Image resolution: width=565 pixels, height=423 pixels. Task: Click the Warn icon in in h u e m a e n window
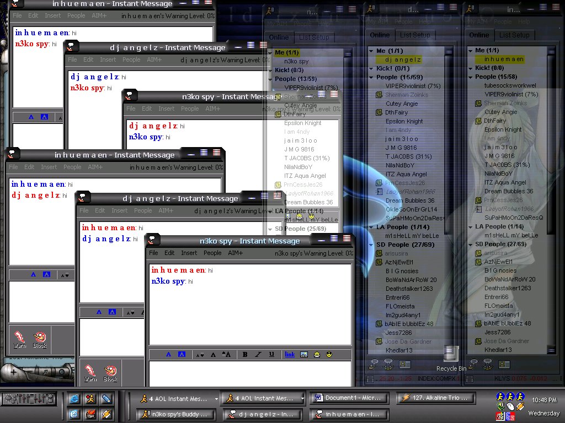point(20,339)
